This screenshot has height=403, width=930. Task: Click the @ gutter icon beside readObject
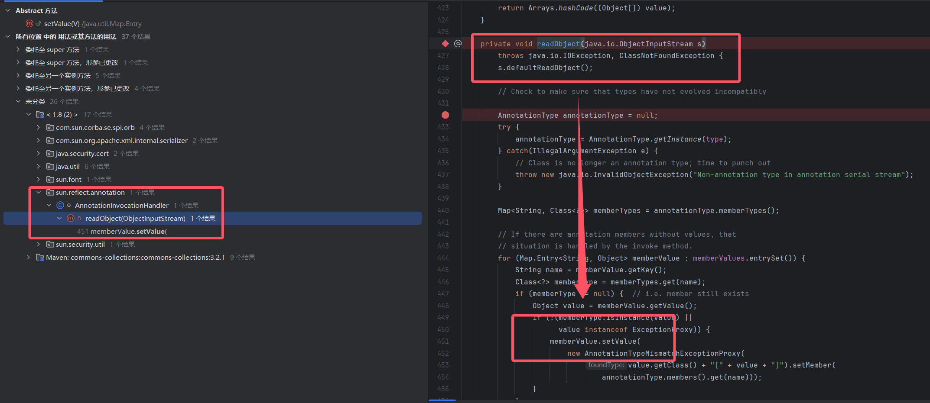458,43
